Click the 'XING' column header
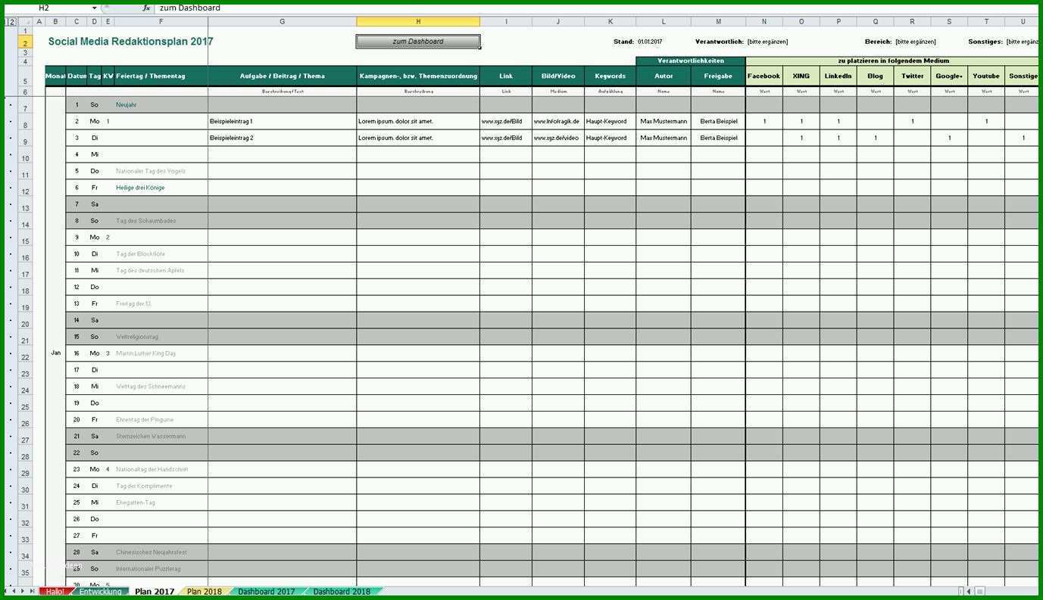The image size is (1043, 600). (x=801, y=76)
